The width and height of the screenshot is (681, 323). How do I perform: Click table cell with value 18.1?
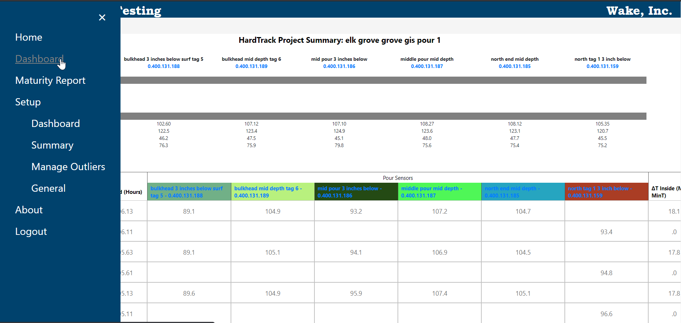(x=665, y=211)
